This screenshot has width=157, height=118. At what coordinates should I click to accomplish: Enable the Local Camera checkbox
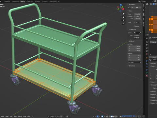point(134,22)
